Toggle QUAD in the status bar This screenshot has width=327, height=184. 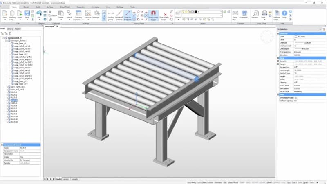pos(305,182)
